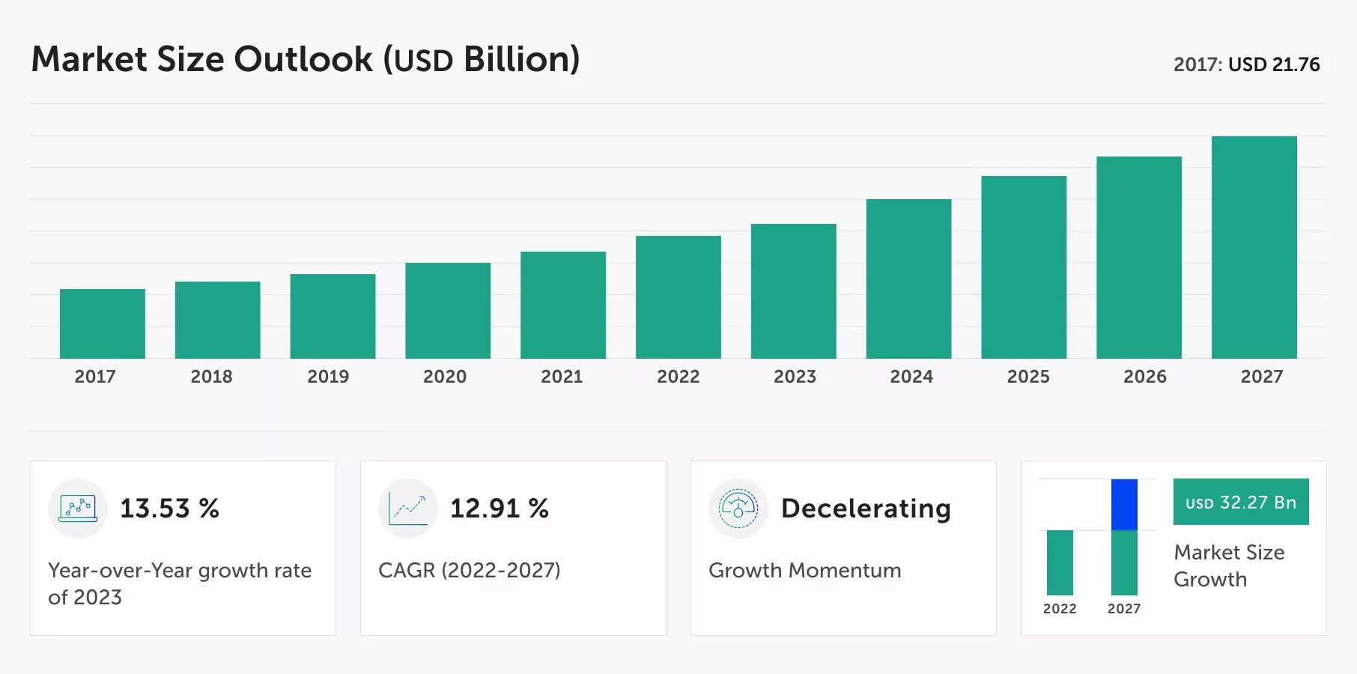
Task: Click the blue growth segment of mini 2027 bar
Action: 1124,505
